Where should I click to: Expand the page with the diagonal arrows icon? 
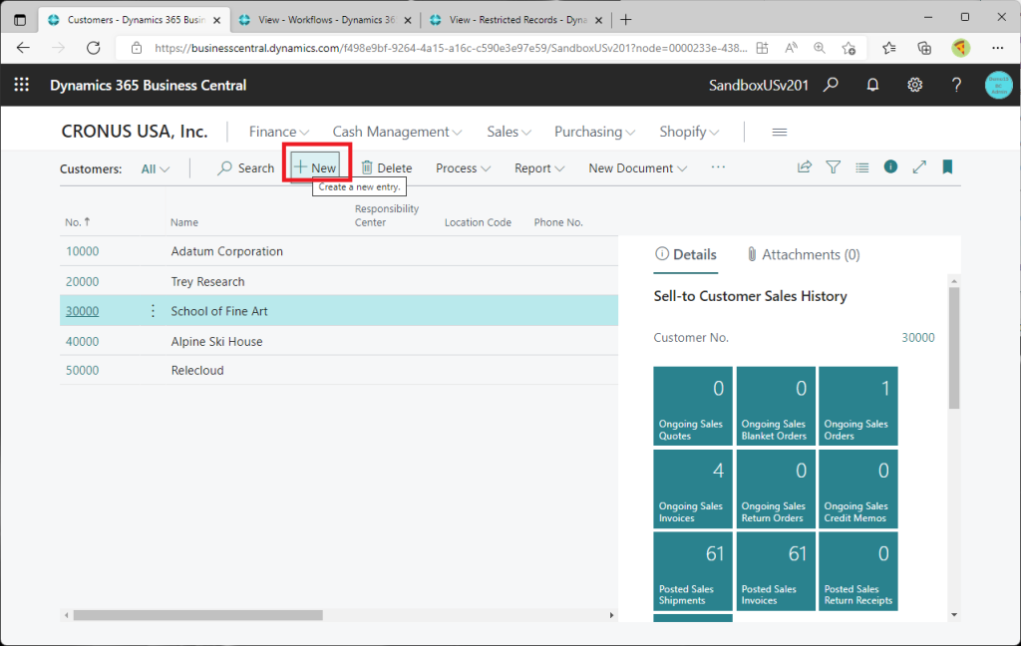click(919, 167)
